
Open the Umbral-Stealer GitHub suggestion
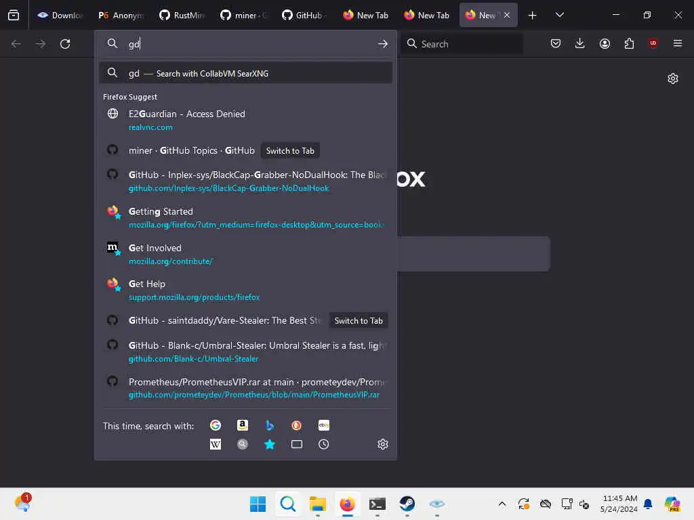[245, 351]
